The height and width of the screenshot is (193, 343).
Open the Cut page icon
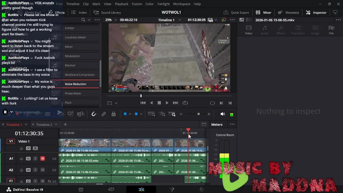click(111, 189)
